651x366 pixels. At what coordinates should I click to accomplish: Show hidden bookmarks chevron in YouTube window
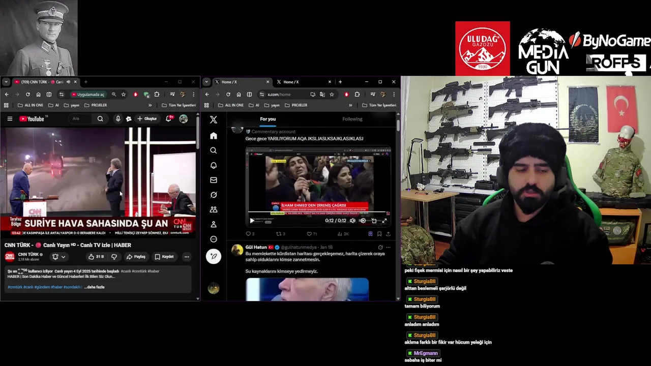(x=150, y=105)
